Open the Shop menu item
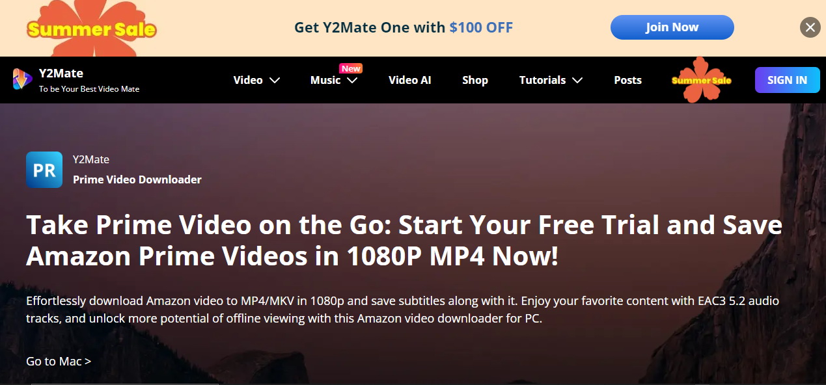 point(475,80)
